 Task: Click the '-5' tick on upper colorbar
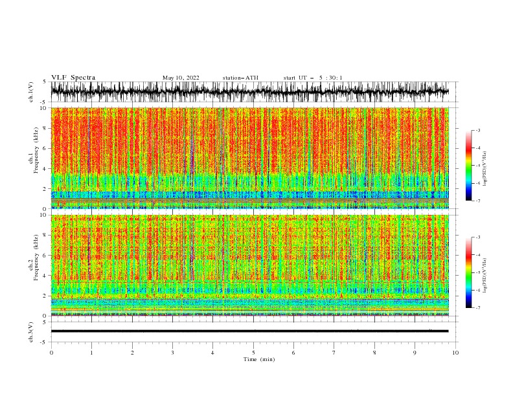[x=477, y=166]
